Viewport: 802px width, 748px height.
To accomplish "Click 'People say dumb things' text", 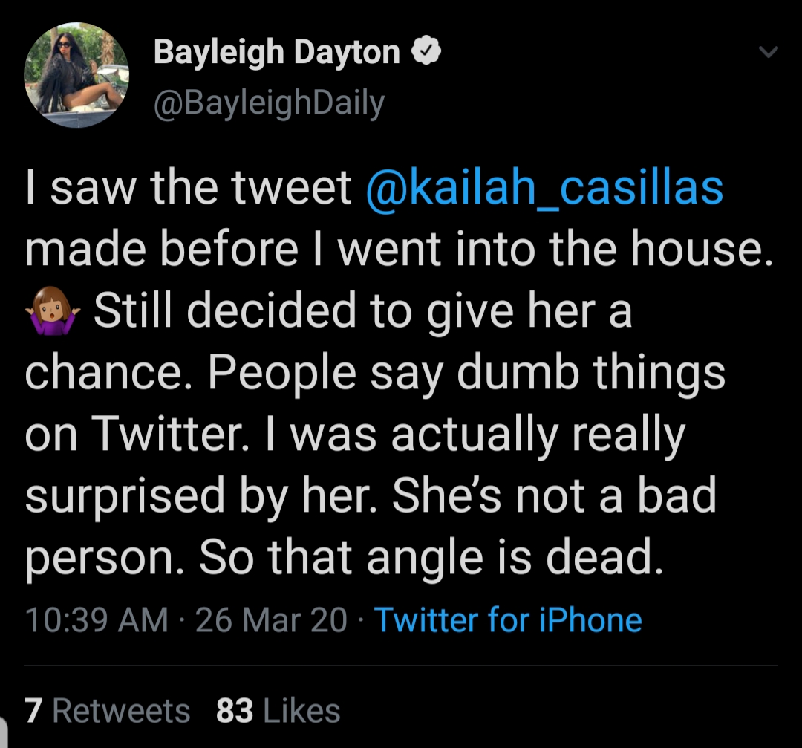I will tap(466, 374).
